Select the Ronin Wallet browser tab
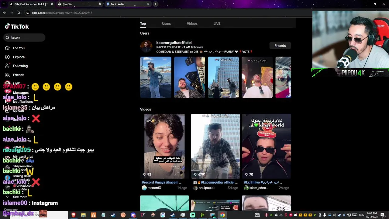The height and width of the screenshot is (219, 389). click(128, 4)
